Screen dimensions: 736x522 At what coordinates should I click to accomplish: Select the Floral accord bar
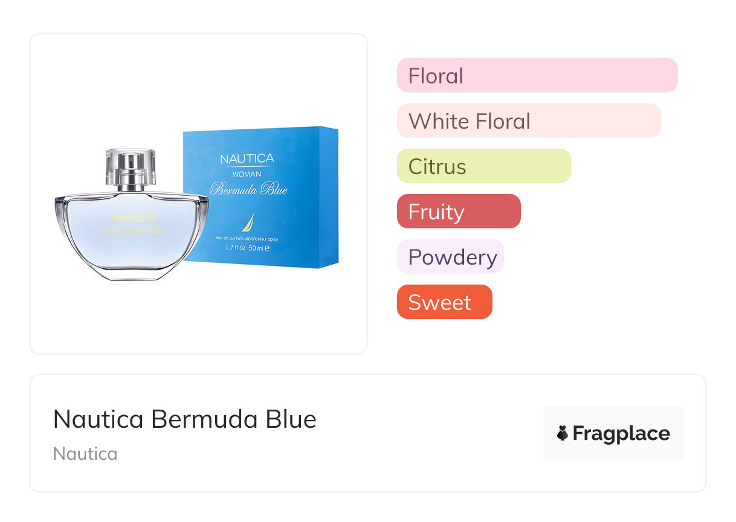click(x=537, y=76)
